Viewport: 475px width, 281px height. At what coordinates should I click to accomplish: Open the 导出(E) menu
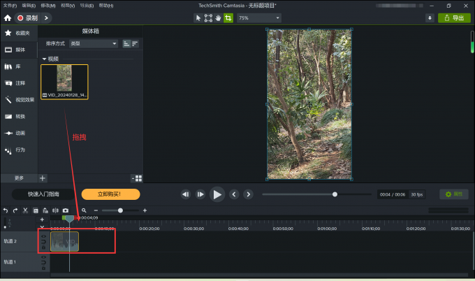87,6
